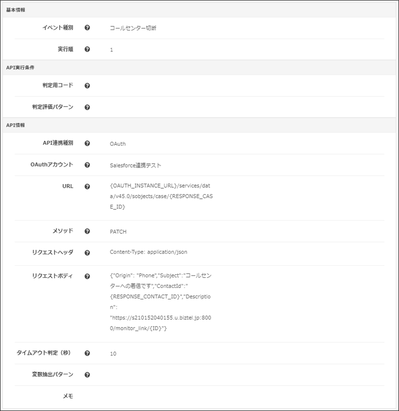Select the Salesforce連携テスト account value
Image resolution: width=399 pixels, height=411 pixels.
point(135,166)
